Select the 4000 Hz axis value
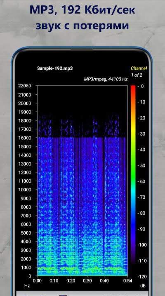This screenshot has height=296, width=165. point(26,242)
